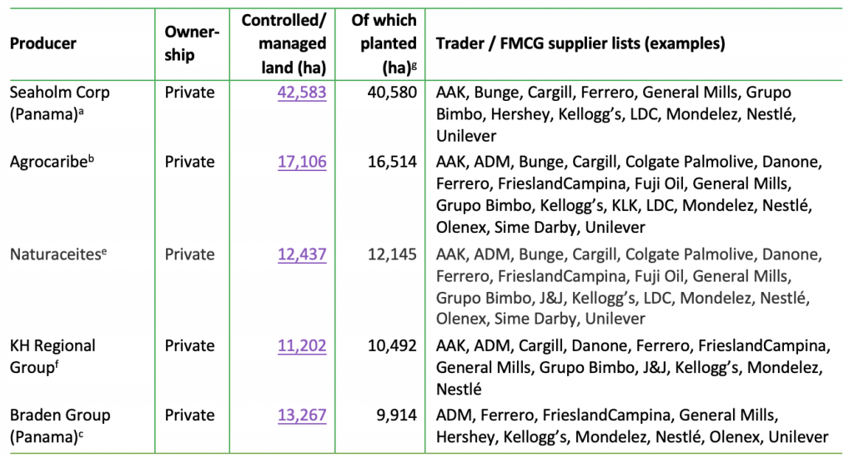
Task: Open the 42,583 hectares link
Action: (x=302, y=93)
